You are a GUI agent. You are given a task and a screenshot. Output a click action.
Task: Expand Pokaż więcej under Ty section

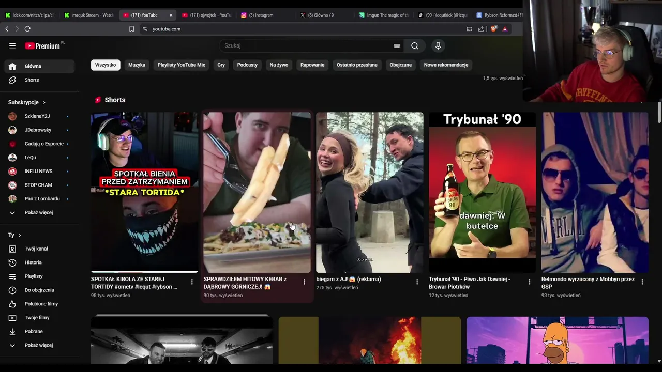[40, 345]
